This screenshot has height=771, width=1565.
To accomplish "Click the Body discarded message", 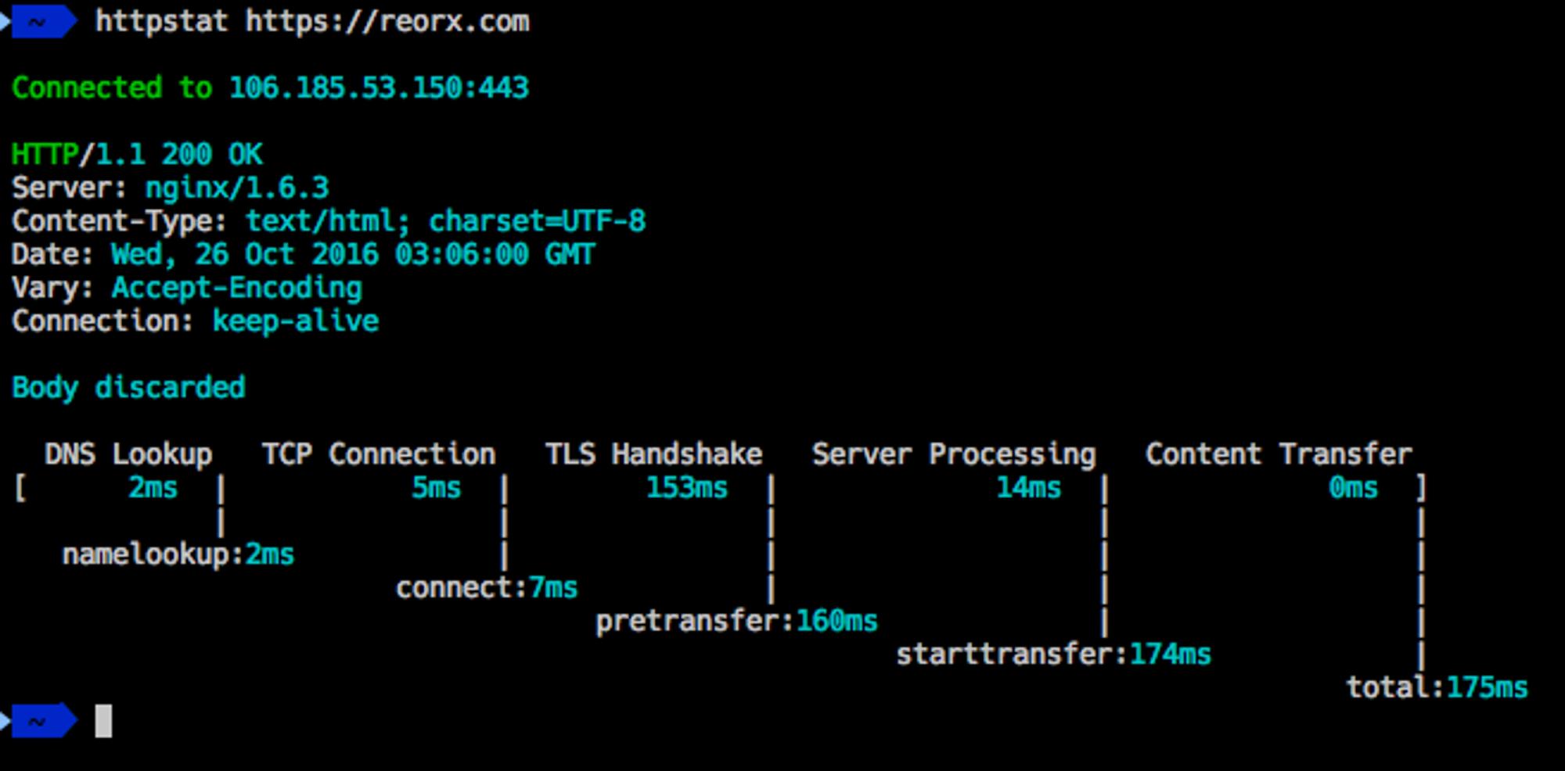I will (128, 388).
